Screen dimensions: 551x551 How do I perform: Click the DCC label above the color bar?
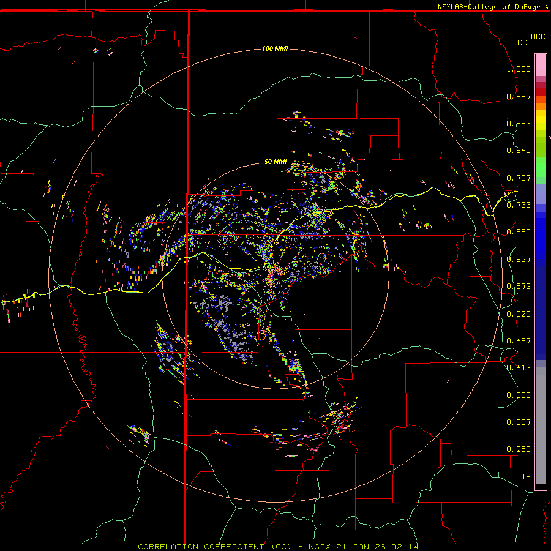pos(538,37)
